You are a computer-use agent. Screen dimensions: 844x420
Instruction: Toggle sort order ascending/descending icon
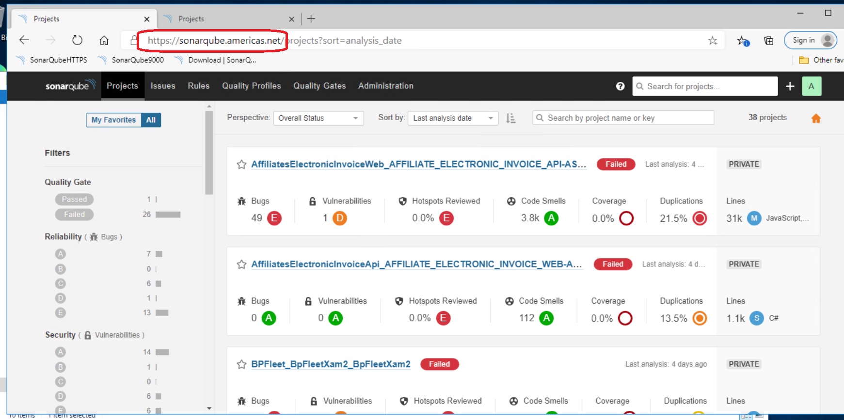(x=510, y=118)
